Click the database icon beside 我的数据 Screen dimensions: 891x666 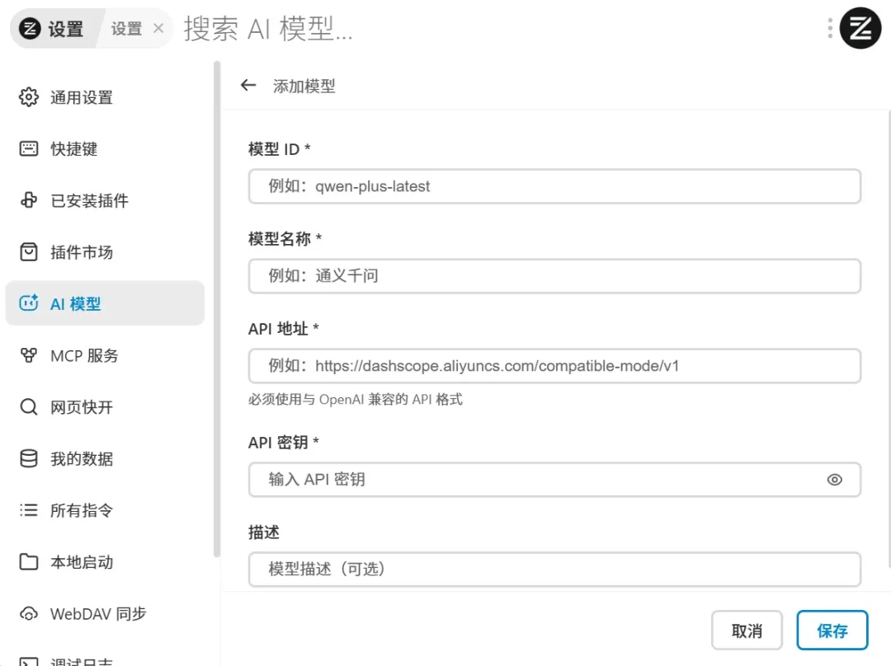[x=28, y=459]
